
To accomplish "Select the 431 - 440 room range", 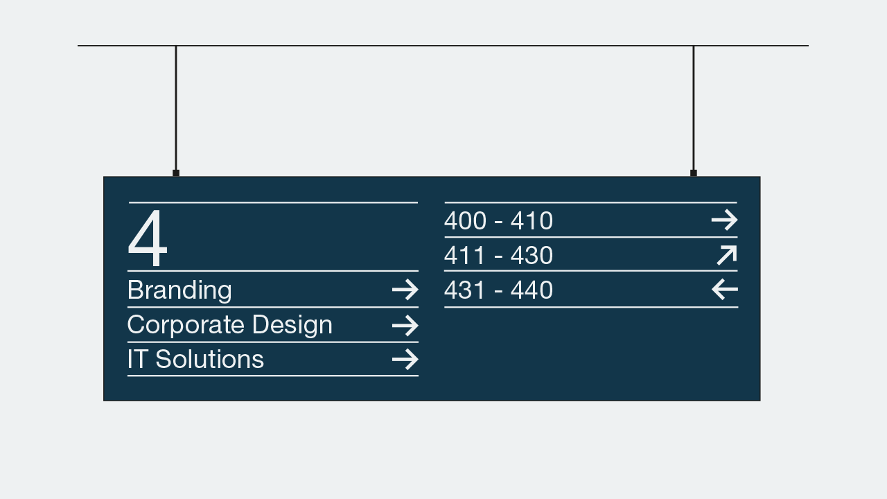I will (499, 290).
